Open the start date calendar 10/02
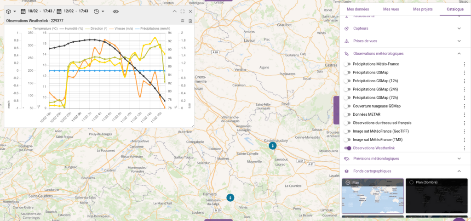The image size is (471, 221). (23, 11)
